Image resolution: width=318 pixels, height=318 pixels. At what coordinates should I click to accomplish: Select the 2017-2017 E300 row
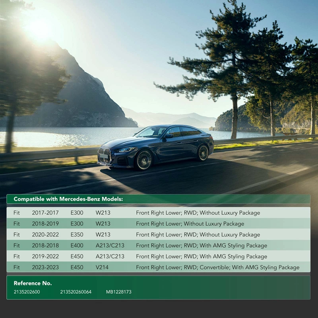click(x=158, y=213)
